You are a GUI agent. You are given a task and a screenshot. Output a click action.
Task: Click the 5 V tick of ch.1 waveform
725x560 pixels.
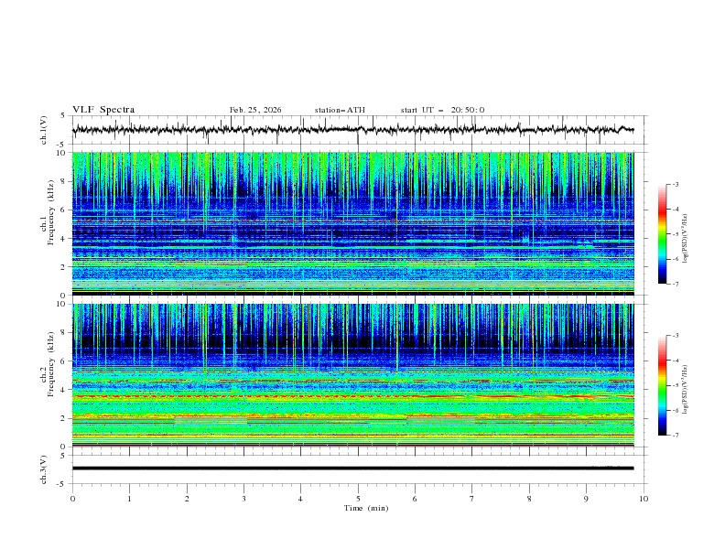click(63, 115)
